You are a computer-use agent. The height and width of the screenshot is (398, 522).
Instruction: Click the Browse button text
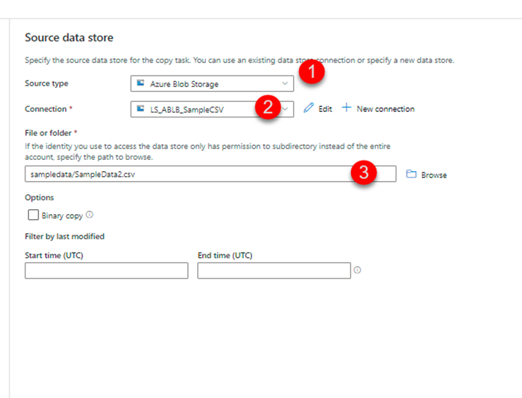[434, 175]
